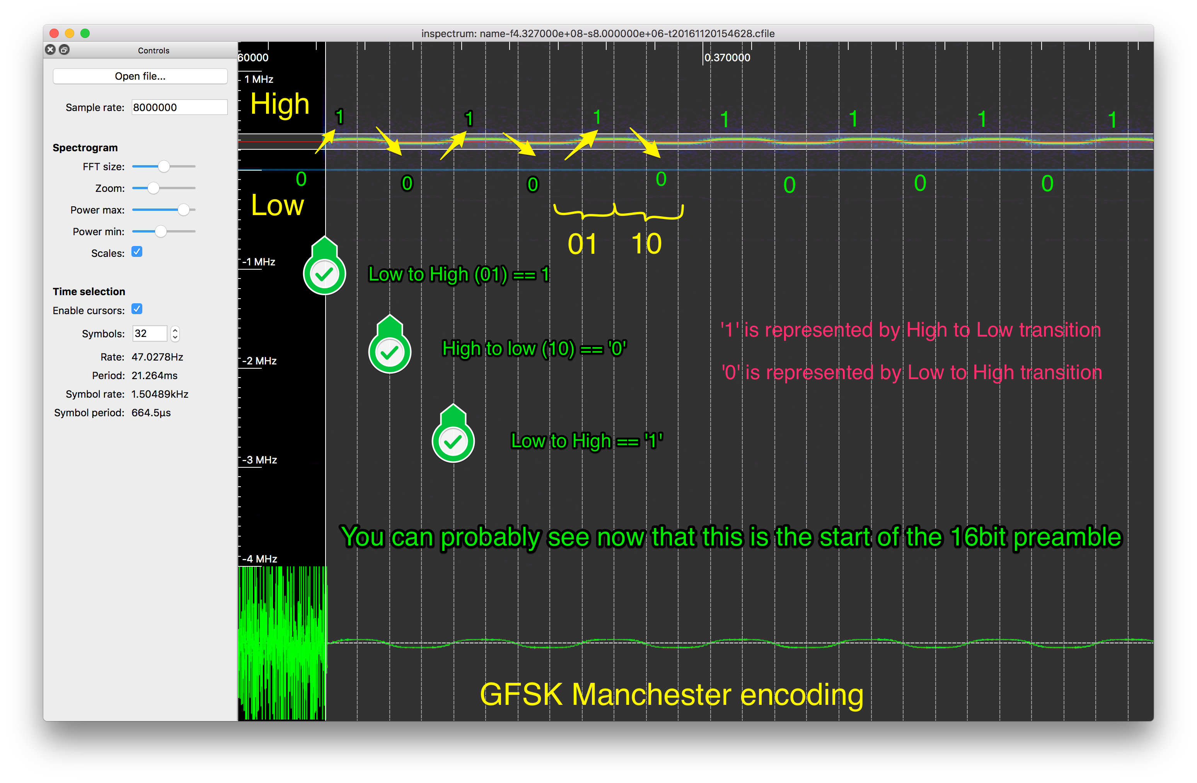Toggle the Enable cursors checkbox
Screen dimensions: 1197x783
(x=137, y=309)
